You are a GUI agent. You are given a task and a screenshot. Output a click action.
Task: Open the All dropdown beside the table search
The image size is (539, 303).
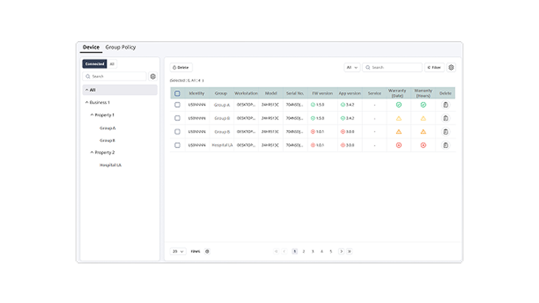click(x=352, y=67)
